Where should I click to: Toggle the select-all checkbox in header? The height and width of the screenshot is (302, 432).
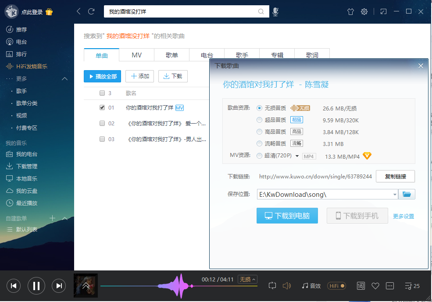pos(102,93)
